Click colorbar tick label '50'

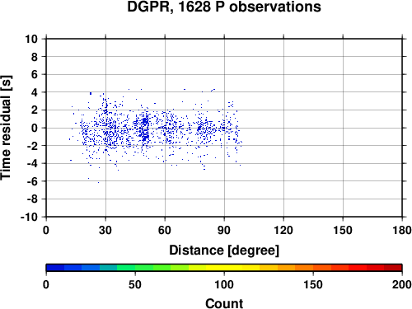tap(135, 284)
